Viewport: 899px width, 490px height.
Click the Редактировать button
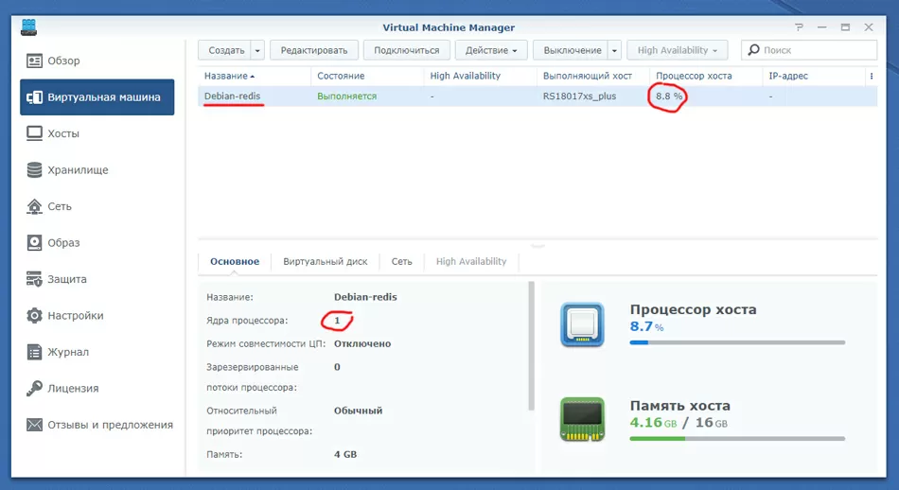pos(313,50)
